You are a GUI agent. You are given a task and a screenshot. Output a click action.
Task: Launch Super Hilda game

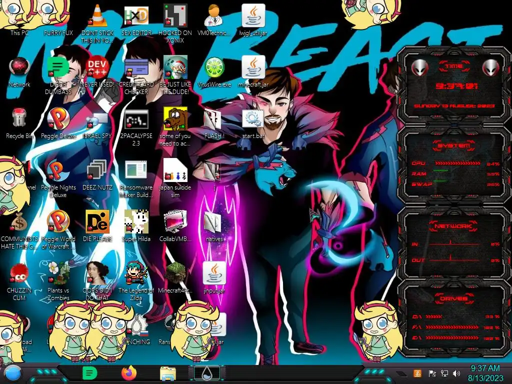point(136,222)
